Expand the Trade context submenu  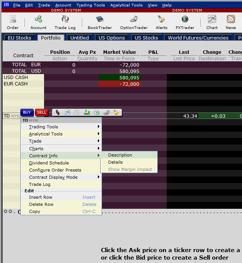(x=61, y=141)
